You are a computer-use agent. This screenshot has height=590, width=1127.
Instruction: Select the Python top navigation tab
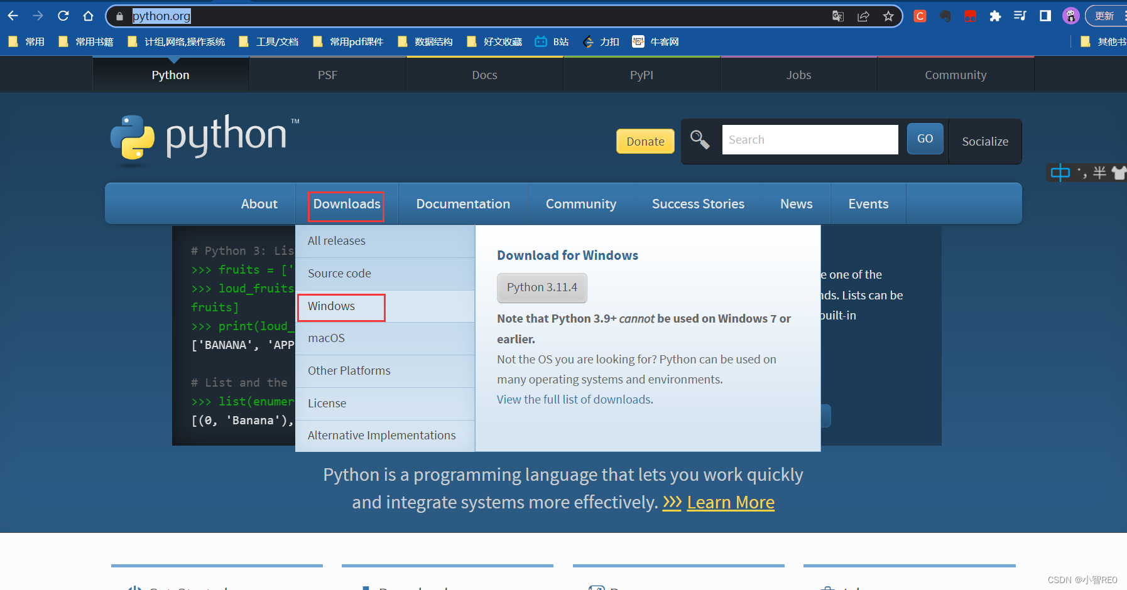click(x=170, y=75)
